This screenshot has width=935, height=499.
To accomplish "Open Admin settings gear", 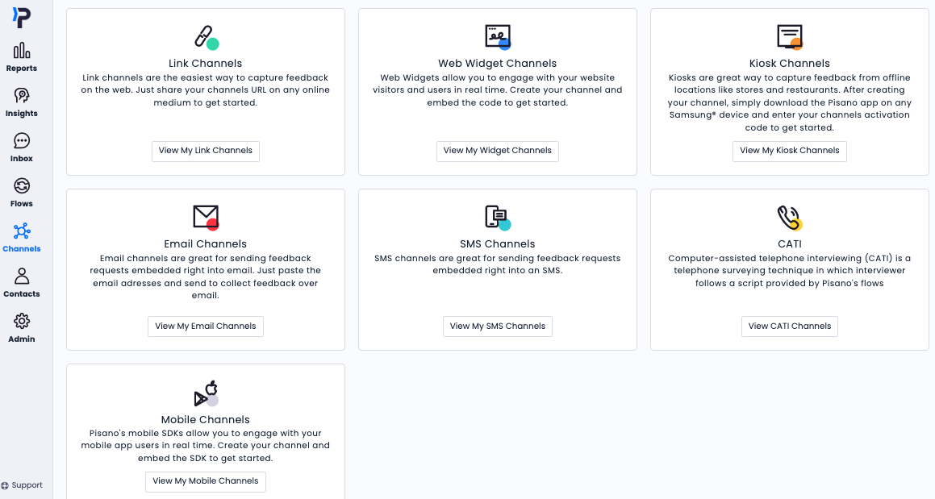I will [22, 327].
